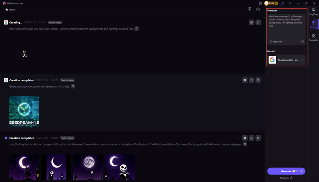Open the Template tab
This screenshot has height=182, width=319.
click(x=314, y=38)
